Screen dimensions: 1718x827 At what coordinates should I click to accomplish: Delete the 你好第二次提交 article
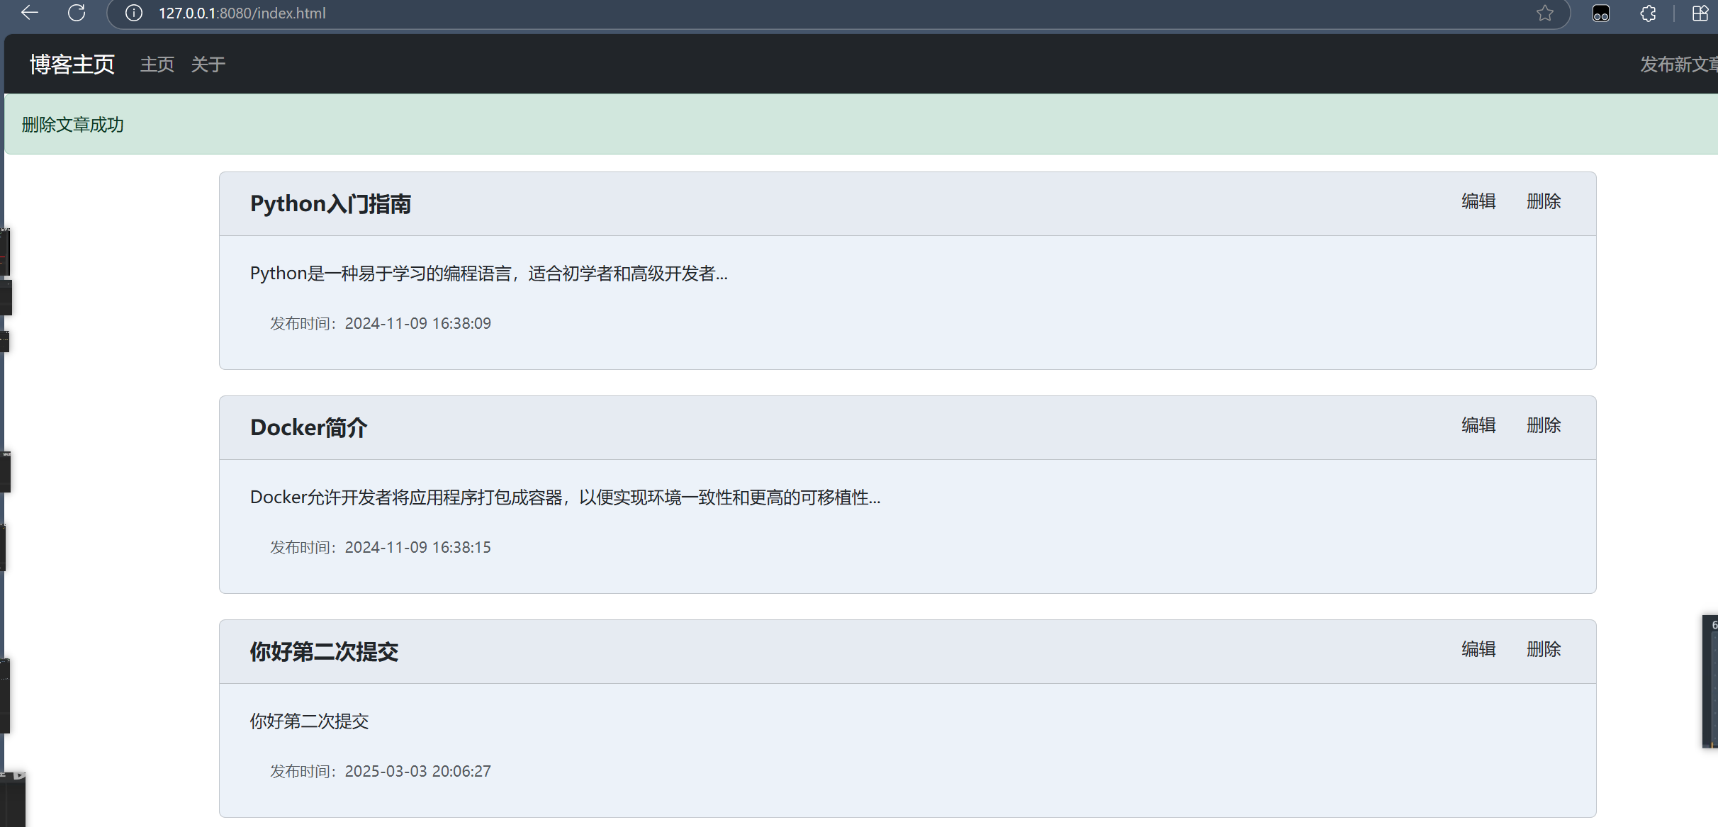pos(1544,650)
